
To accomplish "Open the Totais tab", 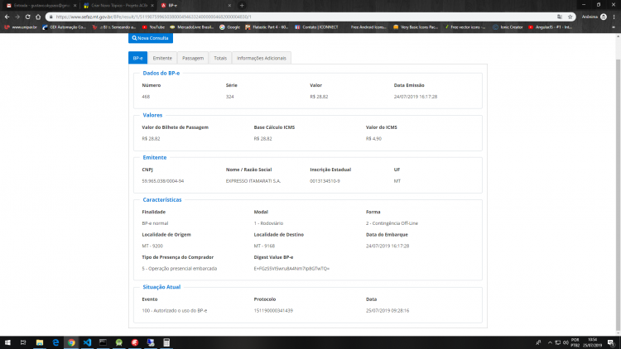I will [x=220, y=58].
